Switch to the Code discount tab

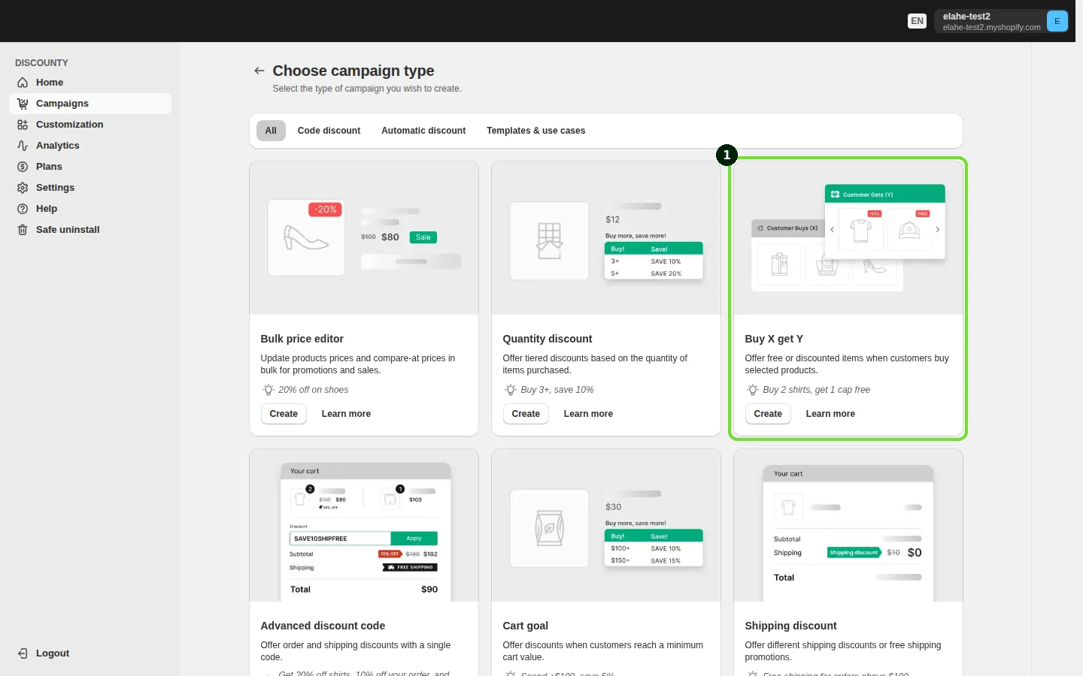pyautogui.click(x=329, y=131)
